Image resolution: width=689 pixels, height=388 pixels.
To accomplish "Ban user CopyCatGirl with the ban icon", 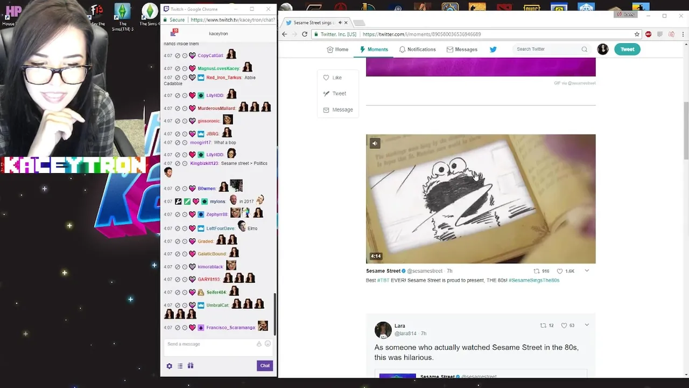I will [178, 56].
